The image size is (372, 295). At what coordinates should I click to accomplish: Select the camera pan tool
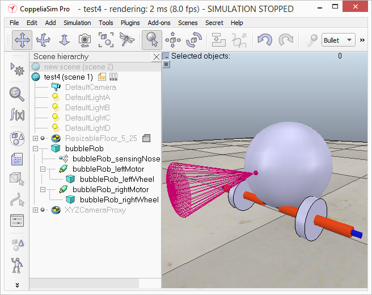tap(22, 40)
